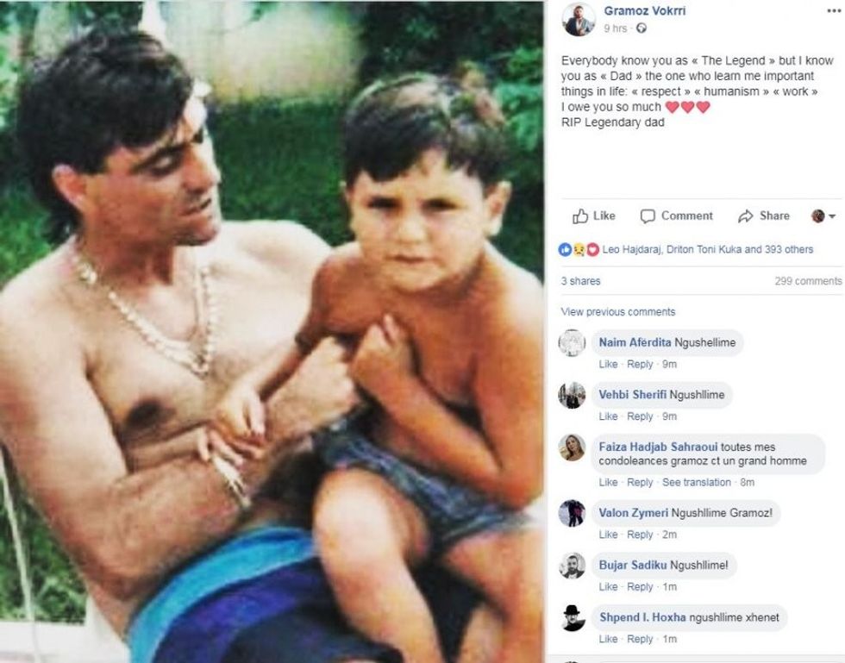Click the Comment speech bubble icon
Image resolution: width=845 pixels, height=663 pixels.
point(648,216)
